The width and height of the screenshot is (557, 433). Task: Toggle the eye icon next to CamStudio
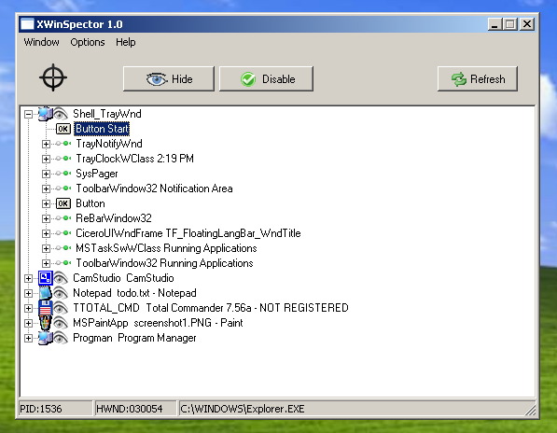click(61, 278)
